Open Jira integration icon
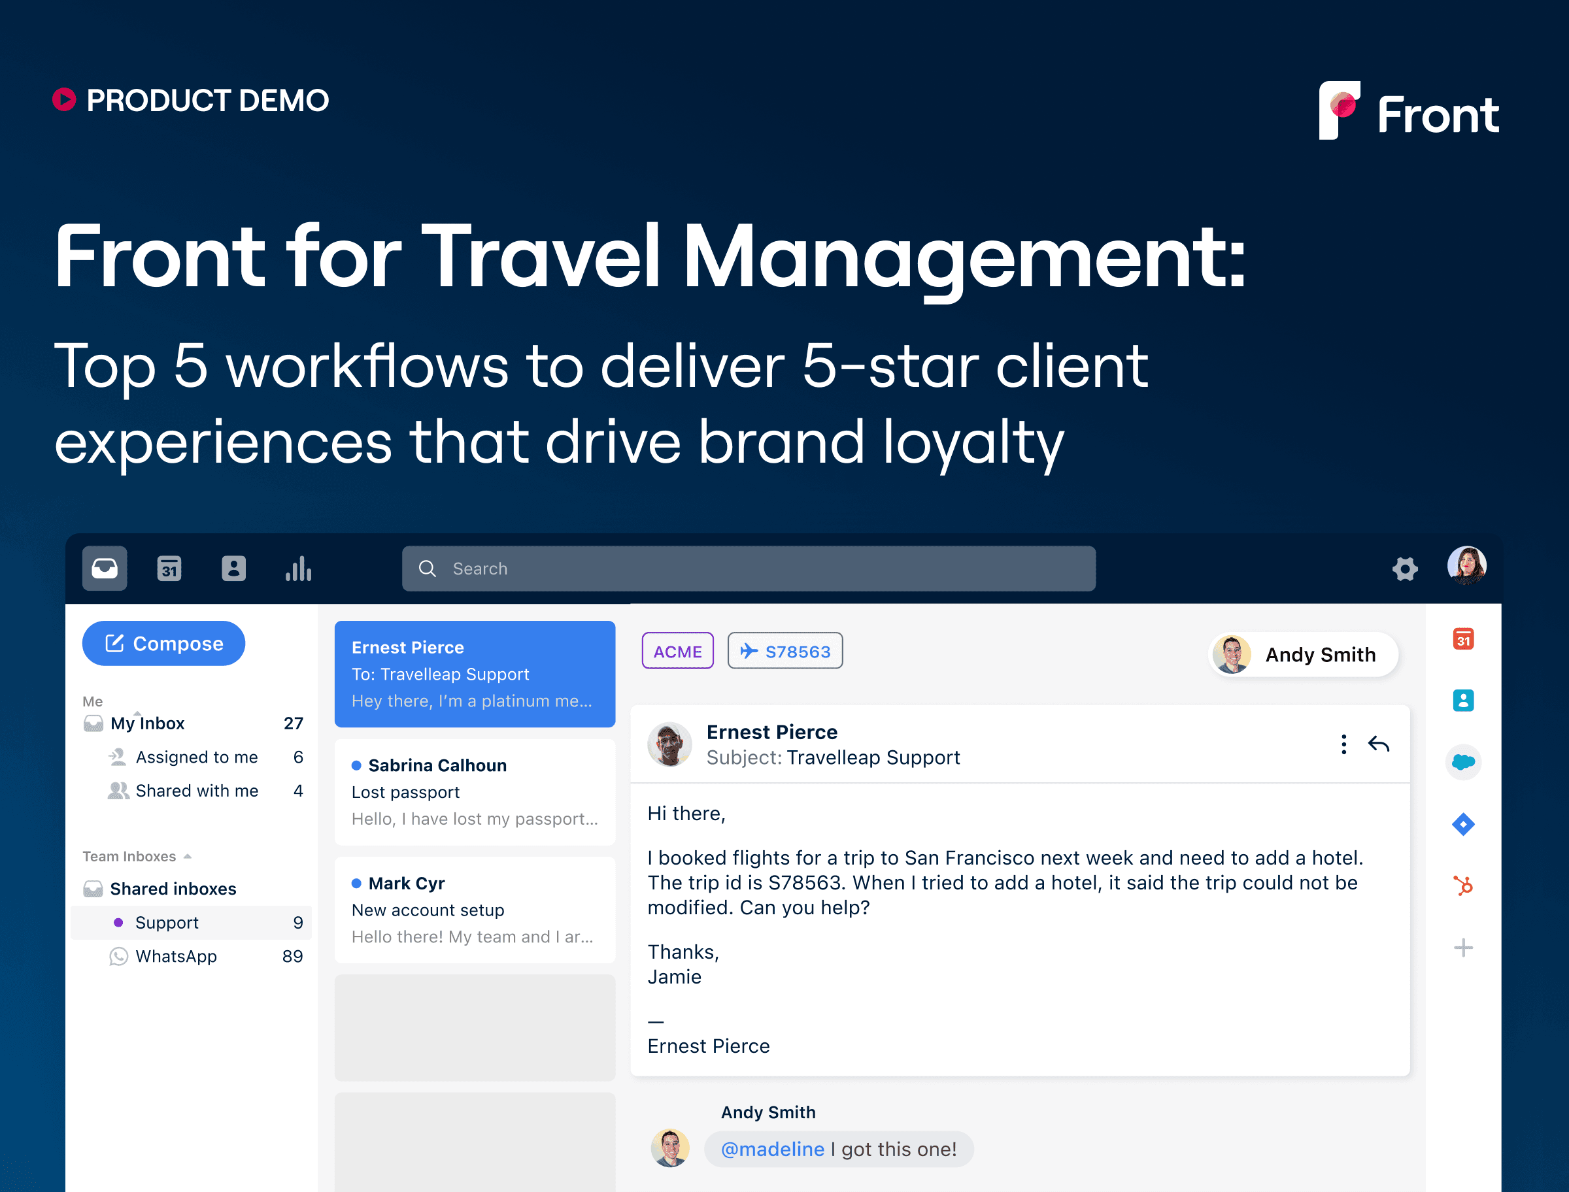The height and width of the screenshot is (1192, 1569). click(x=1463, y=825)
